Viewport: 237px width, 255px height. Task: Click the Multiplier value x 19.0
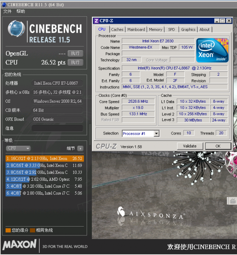(x=138, y=108)
